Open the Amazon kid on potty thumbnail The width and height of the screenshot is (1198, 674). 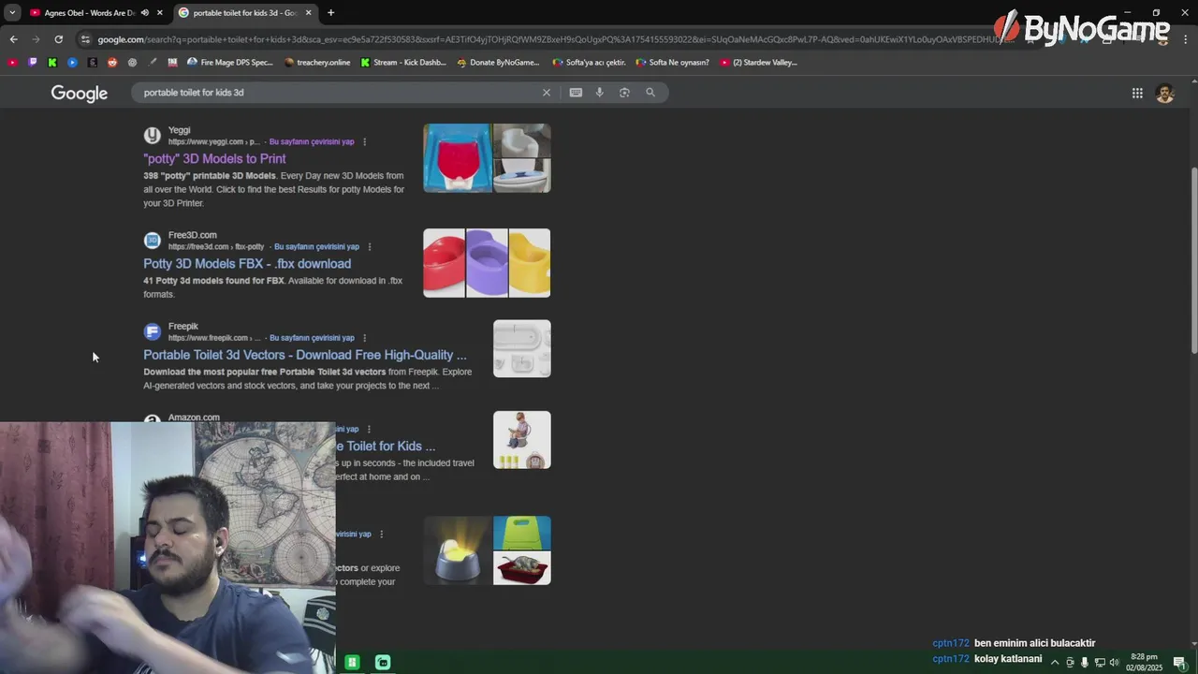[522, 440]
